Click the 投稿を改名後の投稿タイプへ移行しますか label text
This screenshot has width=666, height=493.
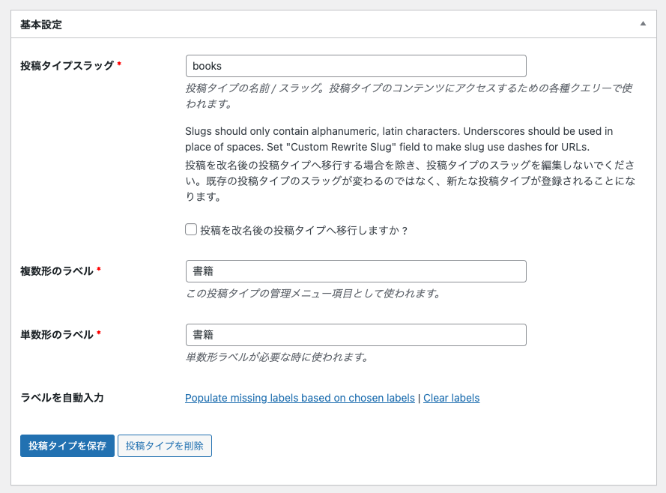304,230
